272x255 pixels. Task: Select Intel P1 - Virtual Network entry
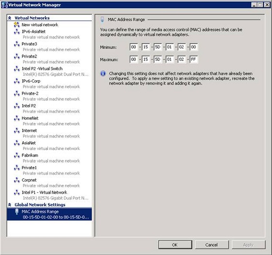point(49,195)
